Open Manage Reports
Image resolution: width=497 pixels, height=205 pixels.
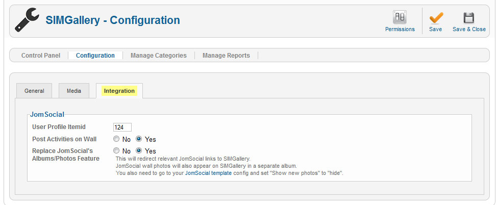[x=226, y=56]
